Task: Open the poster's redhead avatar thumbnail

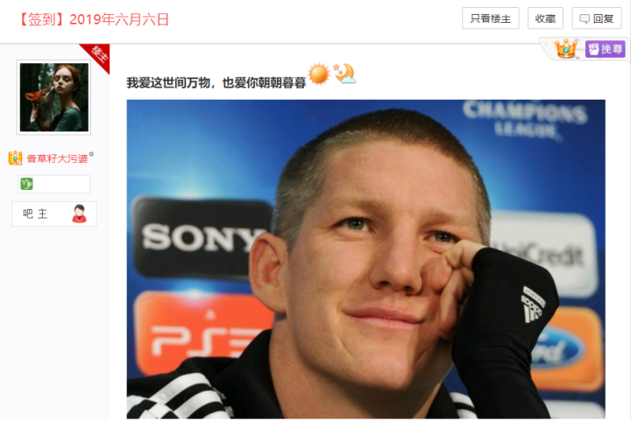Action: point(54,97)
